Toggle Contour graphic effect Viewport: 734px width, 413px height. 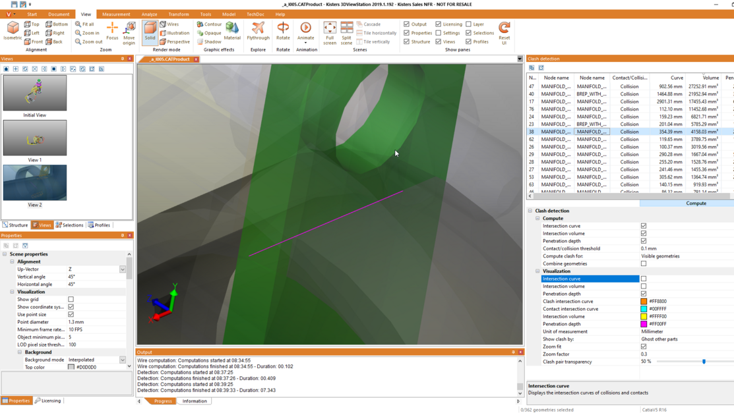coord(209,24)
